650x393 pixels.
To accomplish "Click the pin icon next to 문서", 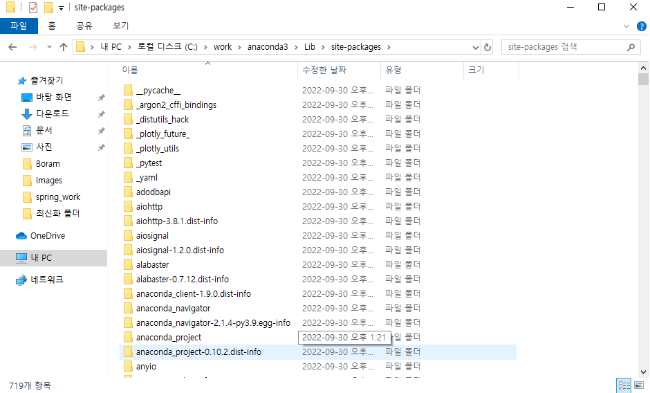I will 101,131.
